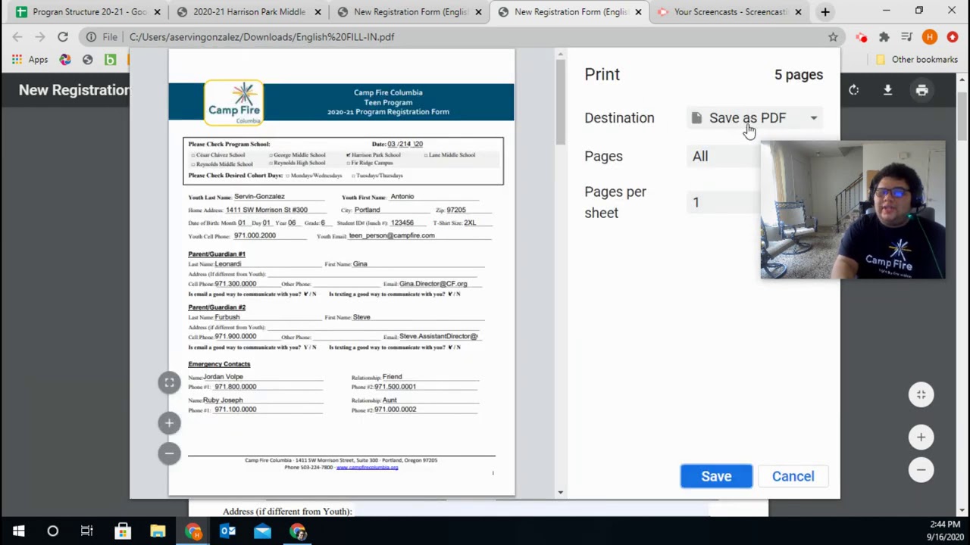
Task: Open the Destination dropdown showing Save as PDF
Action: 755,118
